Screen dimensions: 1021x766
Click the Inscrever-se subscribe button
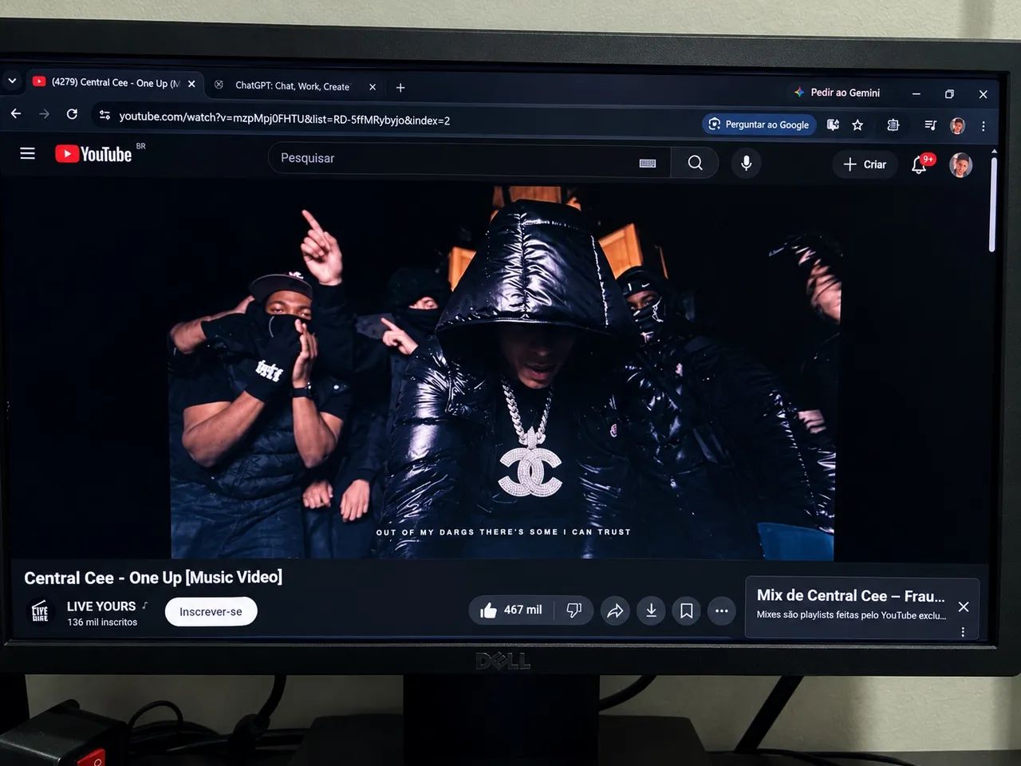point(211,611)
